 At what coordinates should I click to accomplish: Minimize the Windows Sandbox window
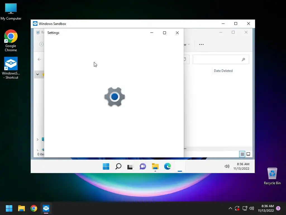(x=223, y=24)
